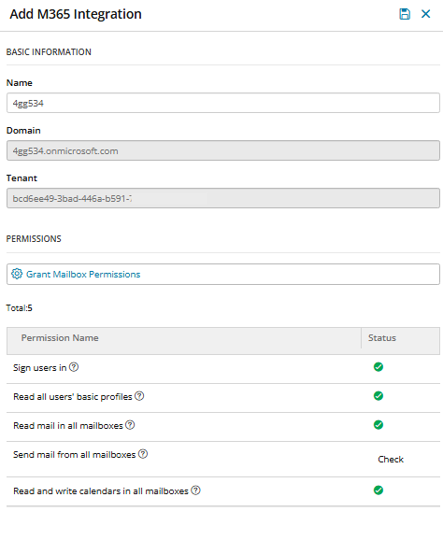Show help for Send mail from all mailboxes

click(143, 454)
